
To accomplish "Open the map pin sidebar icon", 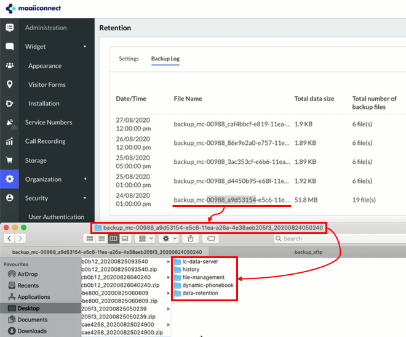I will click(10, 84).
